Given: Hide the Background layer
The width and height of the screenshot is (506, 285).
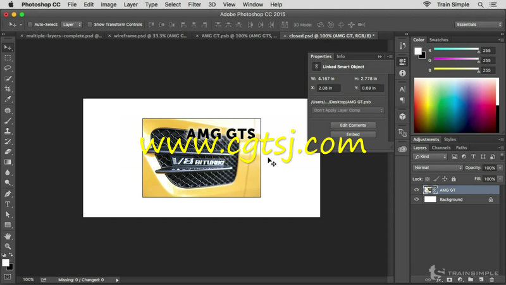Looking at the screenshot, I should tap(416, 199).
